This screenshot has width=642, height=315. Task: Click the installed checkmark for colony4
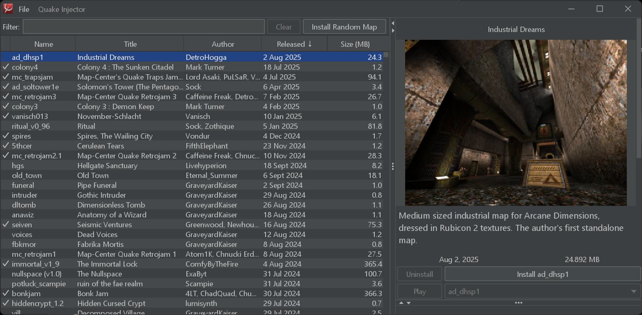pos(6,67)
